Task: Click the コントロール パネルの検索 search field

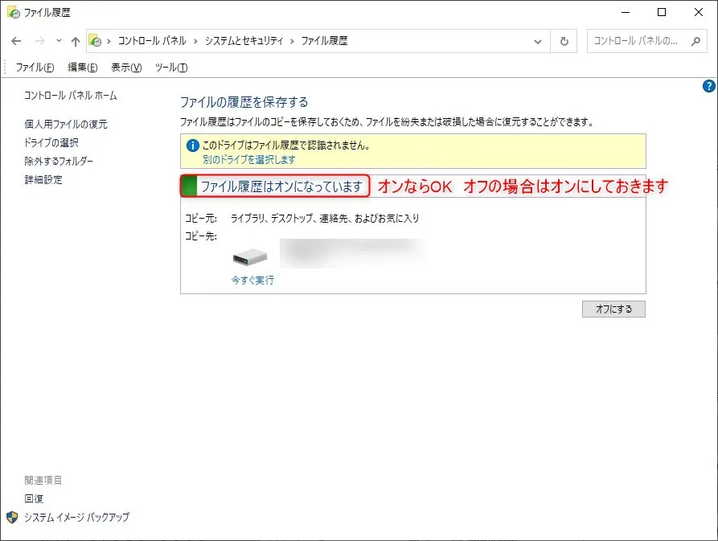Action: pyautogui.click(x=638, y=41)
